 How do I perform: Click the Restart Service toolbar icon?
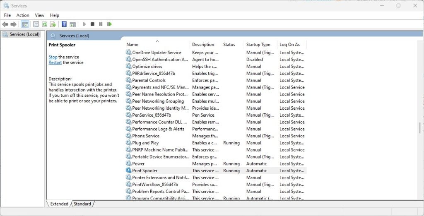[x=109, y=24]
